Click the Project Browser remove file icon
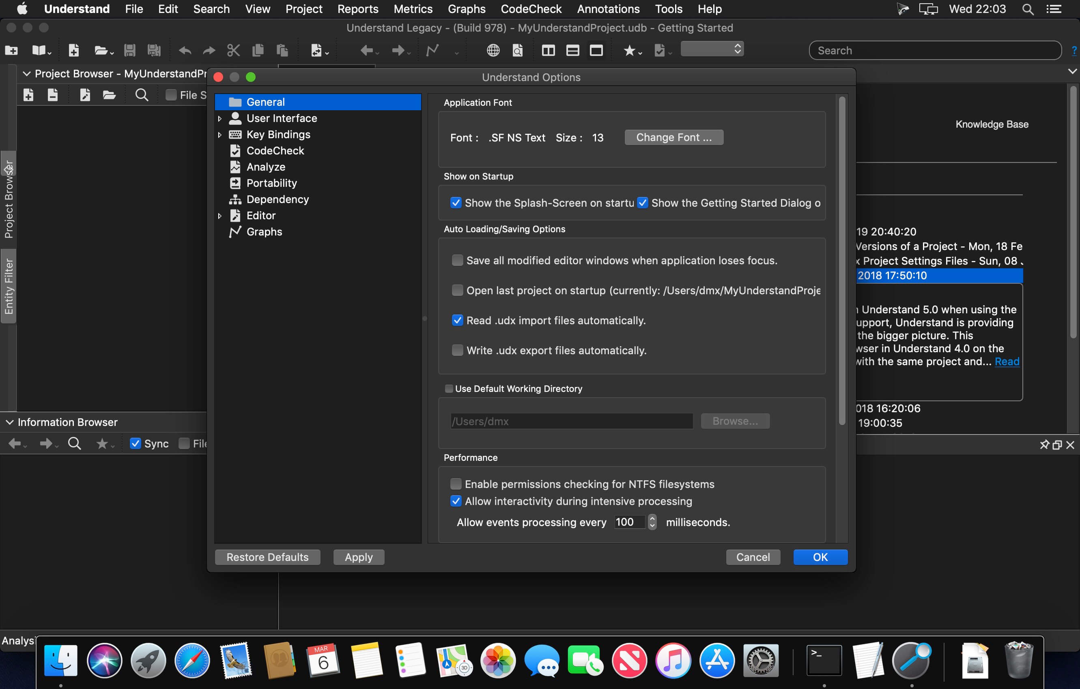1080x689 pixels. click(52, 94)
